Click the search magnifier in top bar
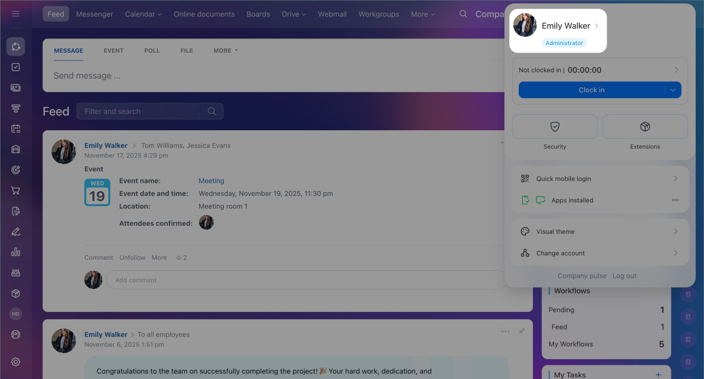704x379 pixels. click(463, 14)
